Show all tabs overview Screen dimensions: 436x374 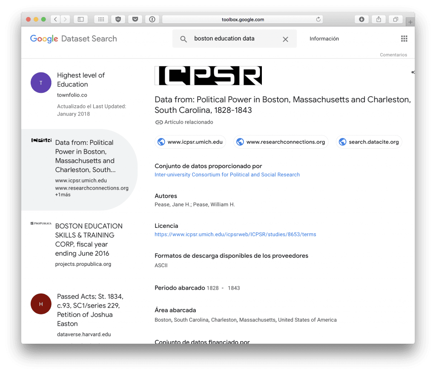click(x=396, y=19)
